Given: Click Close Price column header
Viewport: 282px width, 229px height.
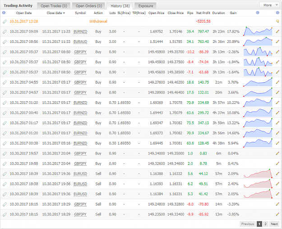Looking at the screenshot, I should click(x=176, y=13).
